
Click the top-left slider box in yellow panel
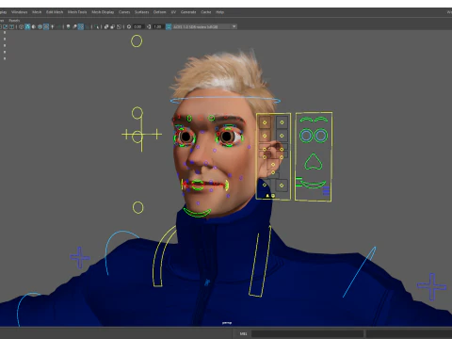[265, 122]
